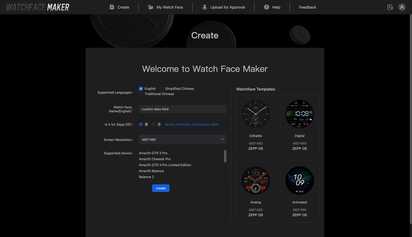Click the Supported Device list scrollbar
The image size is (412, 237).
point(225,156)
